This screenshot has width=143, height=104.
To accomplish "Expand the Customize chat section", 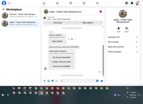I will click(123, 37).
